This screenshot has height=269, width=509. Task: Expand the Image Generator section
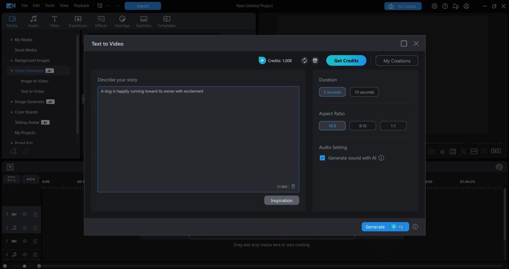[12, 101]
